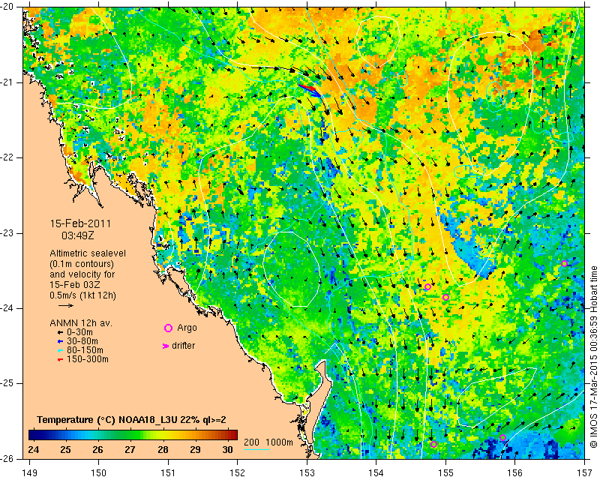Click the longitude axis label '157'

585,473
